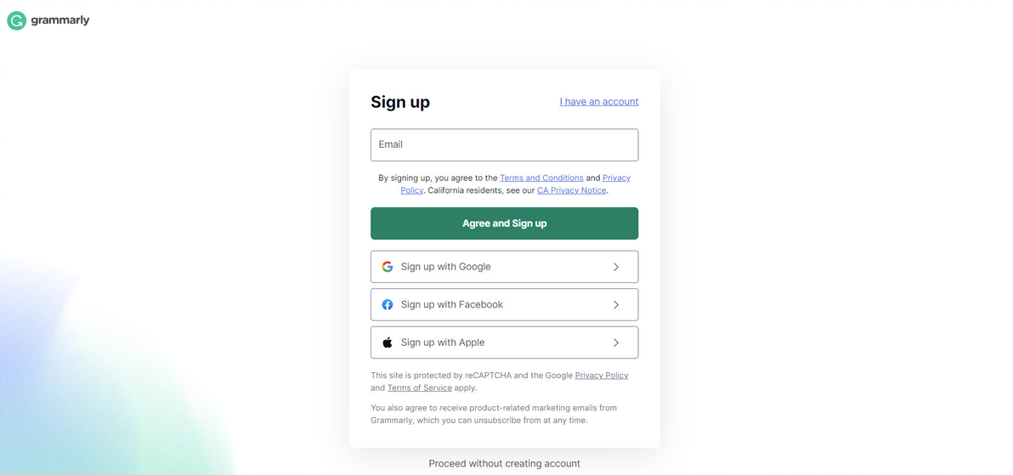Focus the Email input field
1013x475 pixels.
[504, 145]
